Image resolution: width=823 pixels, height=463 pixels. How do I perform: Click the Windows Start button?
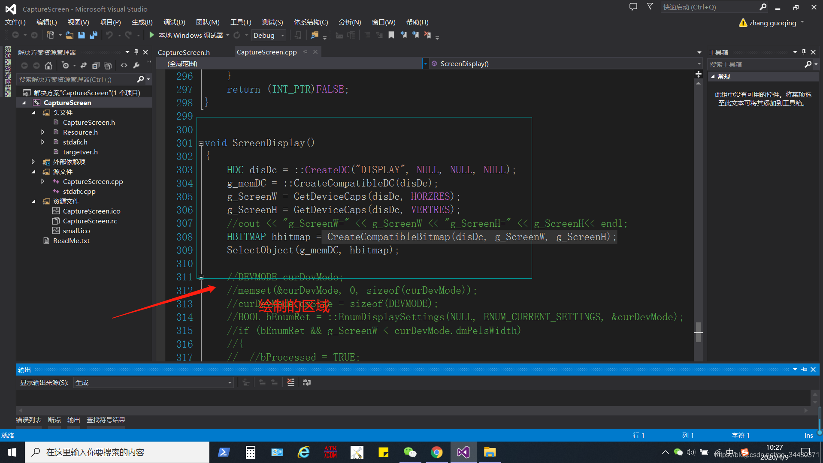point(12,452)
